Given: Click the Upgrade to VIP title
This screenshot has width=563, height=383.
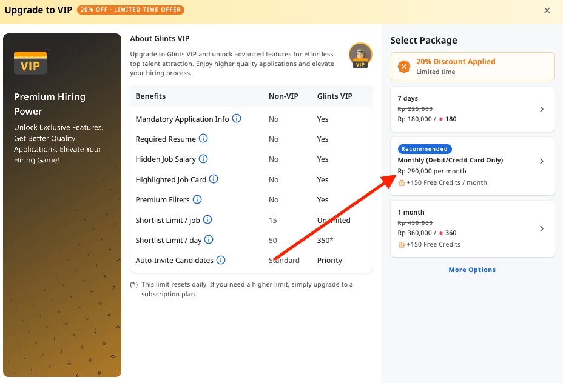Looking at the screenshot, I should pos(38,10).
